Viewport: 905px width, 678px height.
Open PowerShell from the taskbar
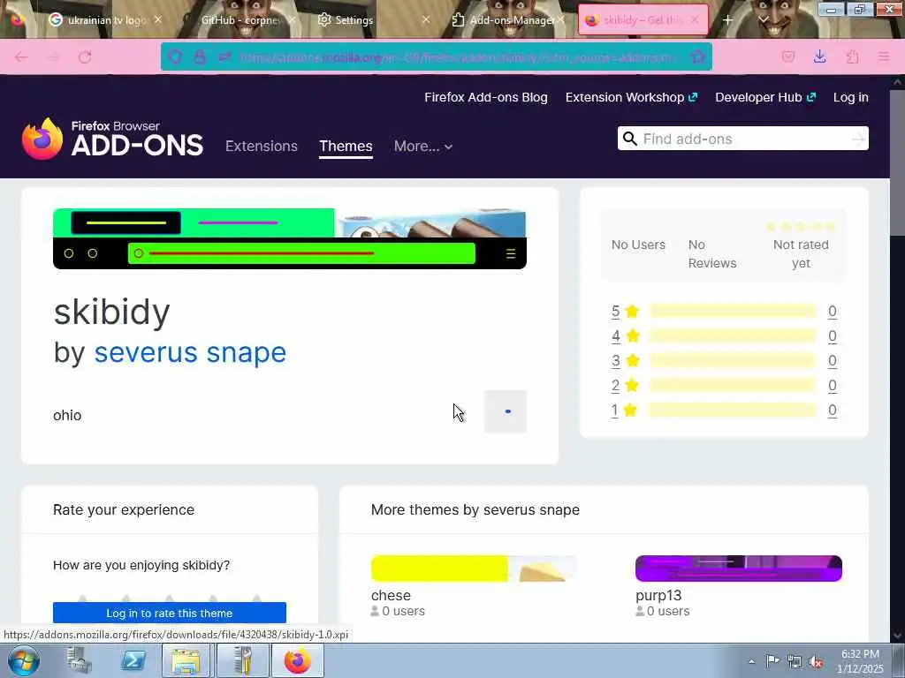pos(133,660)
